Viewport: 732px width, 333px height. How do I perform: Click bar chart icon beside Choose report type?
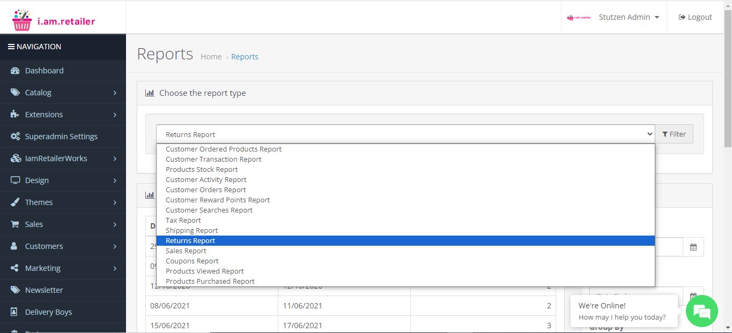[150, 93]
